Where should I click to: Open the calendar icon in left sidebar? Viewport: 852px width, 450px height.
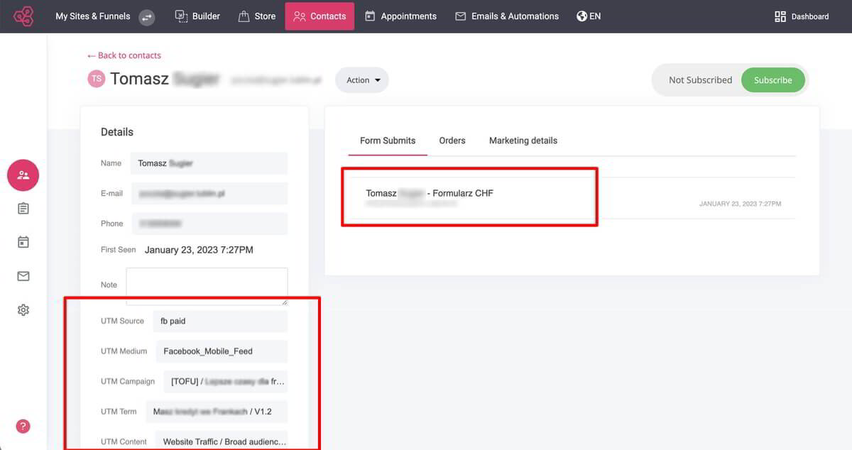(x=23, y=241)
